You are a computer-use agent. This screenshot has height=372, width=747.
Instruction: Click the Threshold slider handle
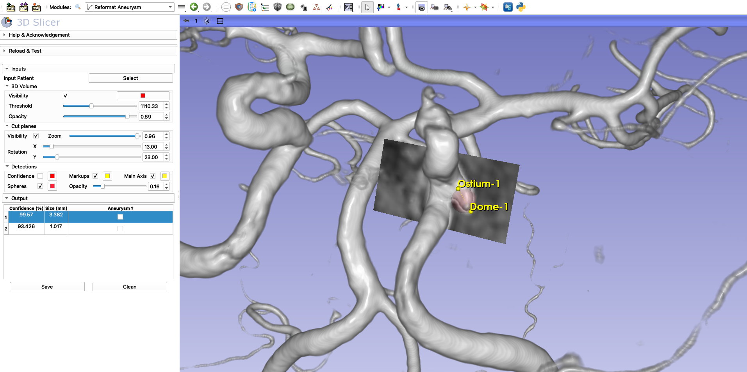pos(91,106)
